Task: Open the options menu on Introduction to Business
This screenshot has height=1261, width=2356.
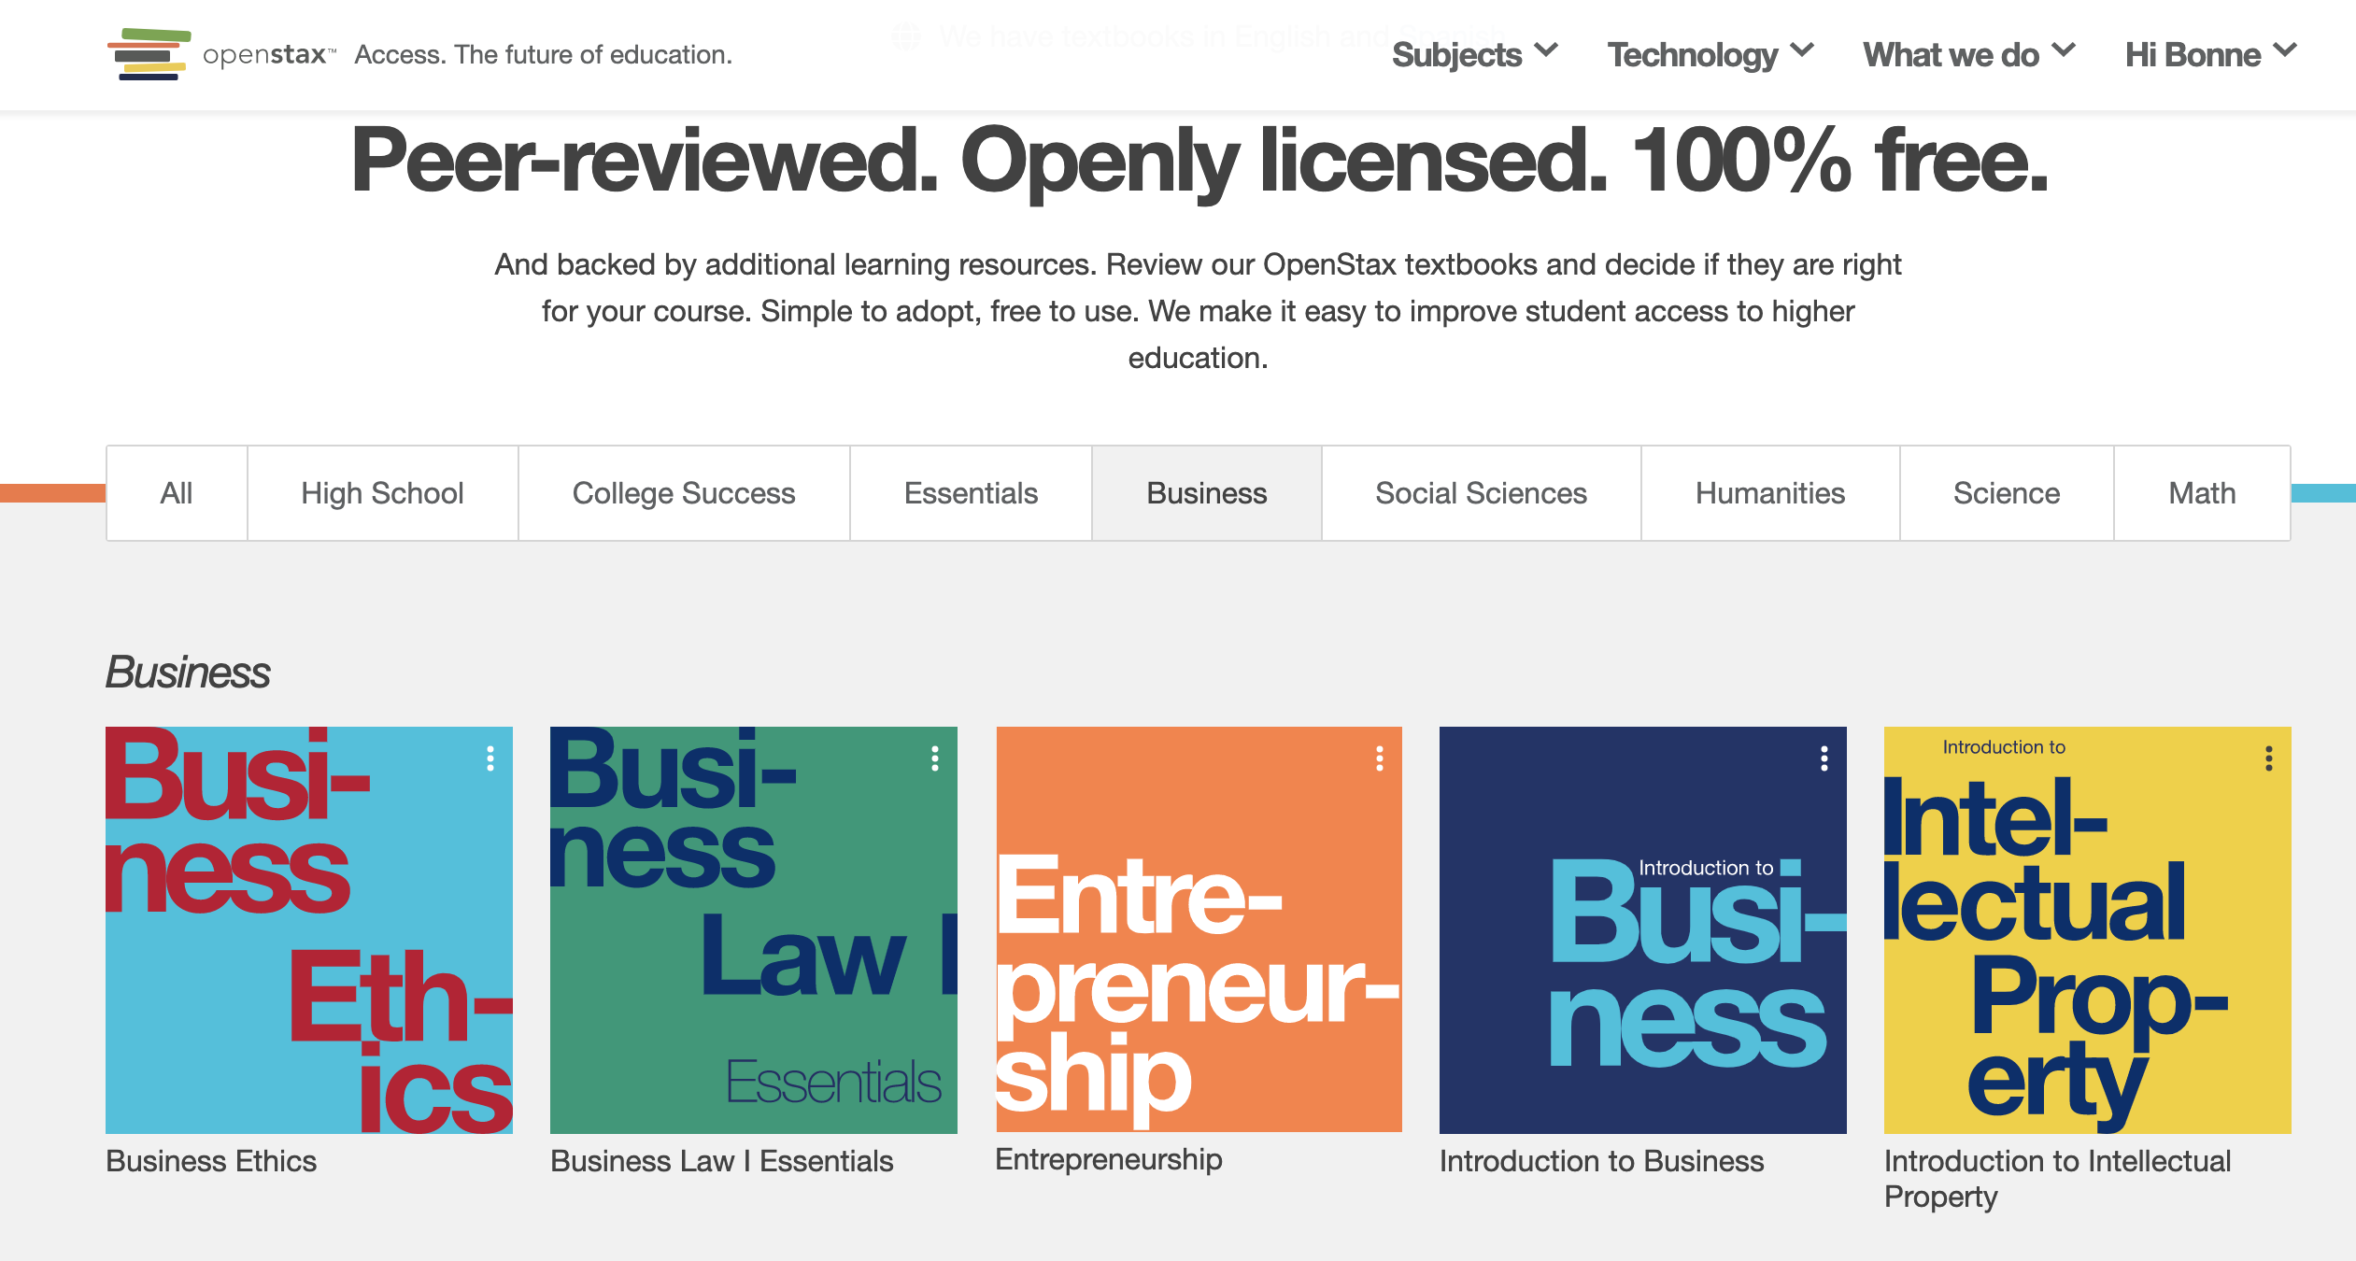Action: tap(1824, 758)
